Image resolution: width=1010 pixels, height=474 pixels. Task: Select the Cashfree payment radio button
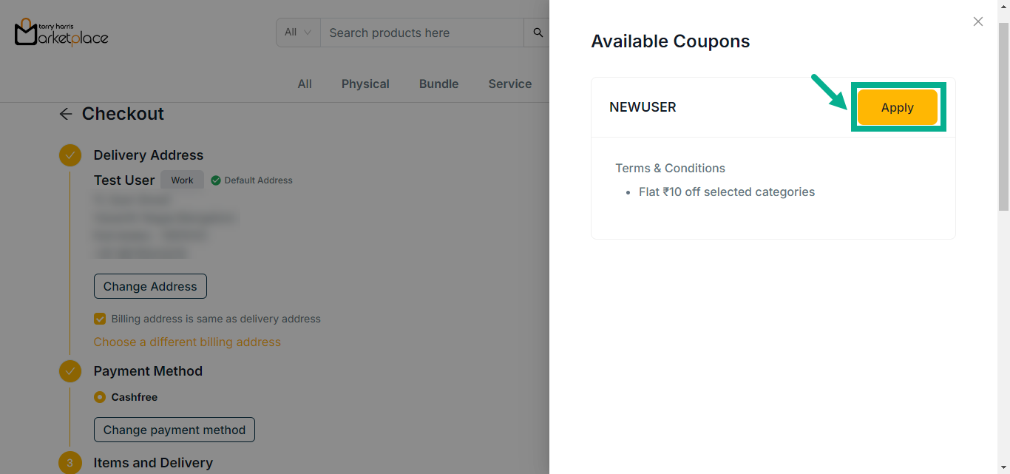(x=100, y=397)
